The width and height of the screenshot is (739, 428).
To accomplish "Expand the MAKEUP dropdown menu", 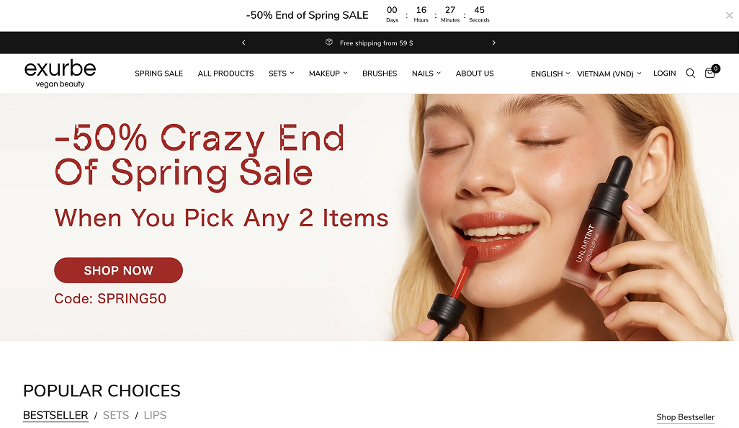I will pos(328,73).
